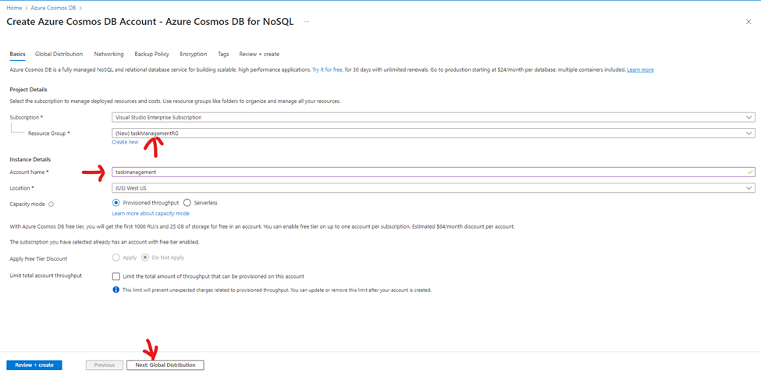Go to Home in the breadcrumb
The width and height of the screenshot is (761, 377).
pos(13,8)
